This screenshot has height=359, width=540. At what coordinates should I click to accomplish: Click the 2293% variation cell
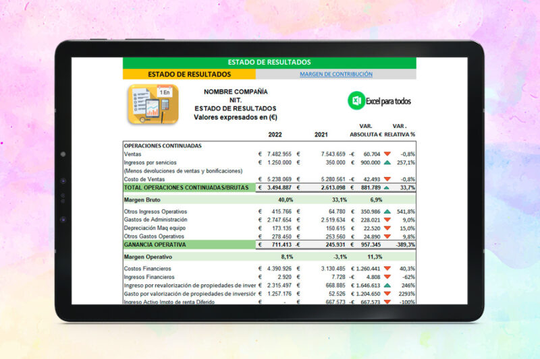tap(408, 294)
